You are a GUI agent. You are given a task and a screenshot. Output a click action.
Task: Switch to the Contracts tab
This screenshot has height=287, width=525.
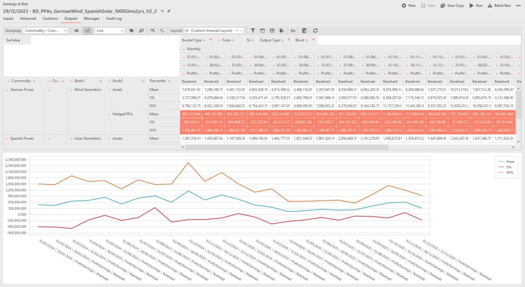click(x=50, y=19)
